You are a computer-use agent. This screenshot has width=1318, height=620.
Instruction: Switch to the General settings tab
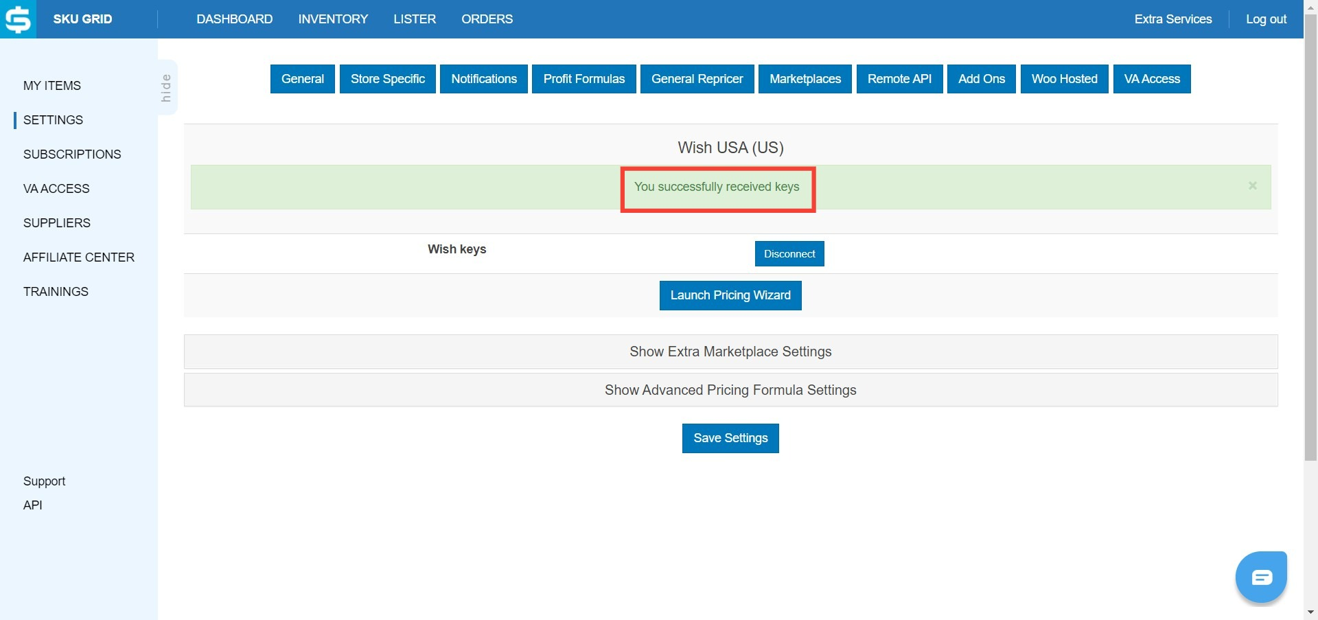pyautogui.click(x=303, y=79)
